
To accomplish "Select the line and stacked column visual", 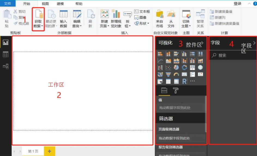I will pos(184,61).
